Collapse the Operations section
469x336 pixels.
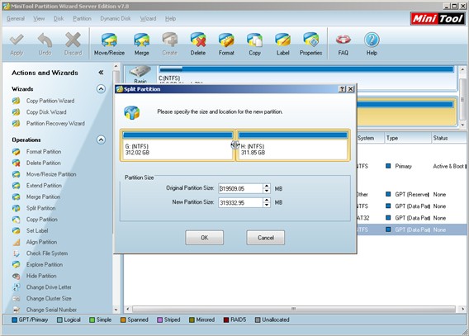click(101, 140)
